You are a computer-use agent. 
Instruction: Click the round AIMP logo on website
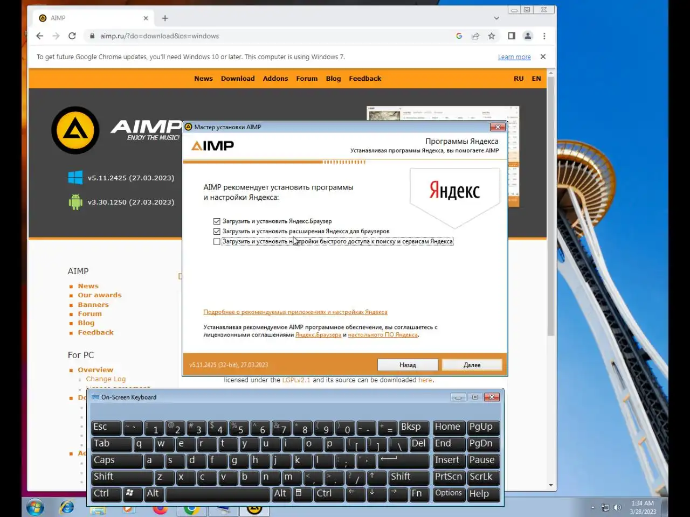(75, 130)
